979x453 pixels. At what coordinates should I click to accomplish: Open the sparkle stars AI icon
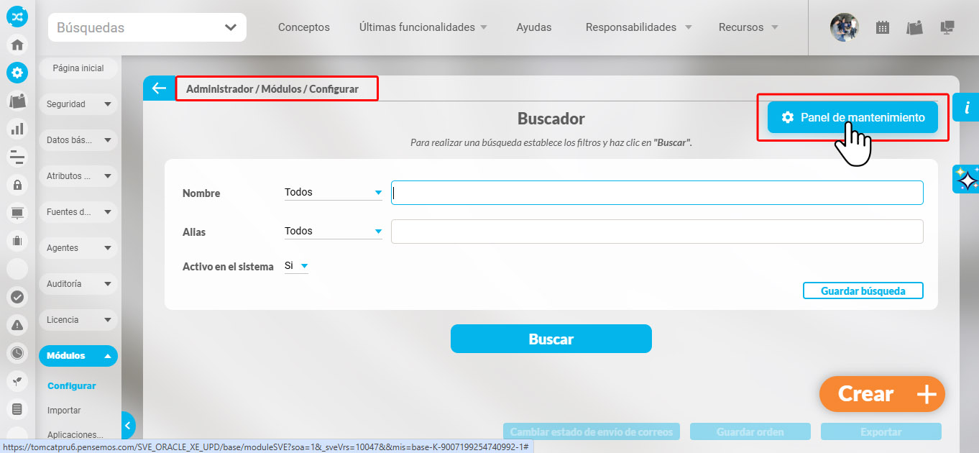point(967,179)
